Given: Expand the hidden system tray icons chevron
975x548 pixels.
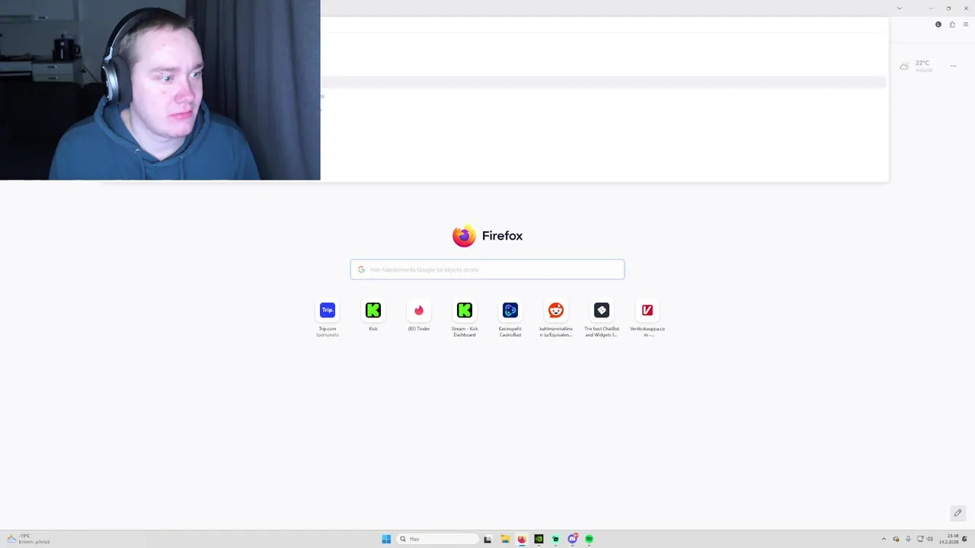Looking at the screenshot, I should tap(884, 539).
